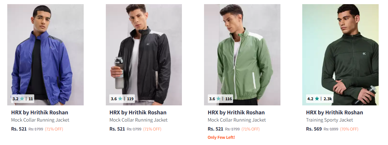Click the star icon on light green jacket rating
Viewport: 388px width, 145px height.
coord(219,99)
